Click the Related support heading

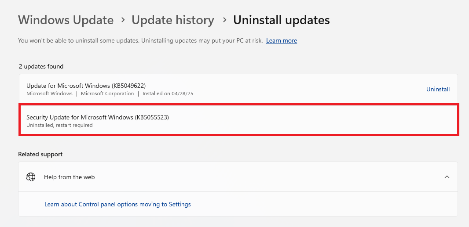[40, 154]
